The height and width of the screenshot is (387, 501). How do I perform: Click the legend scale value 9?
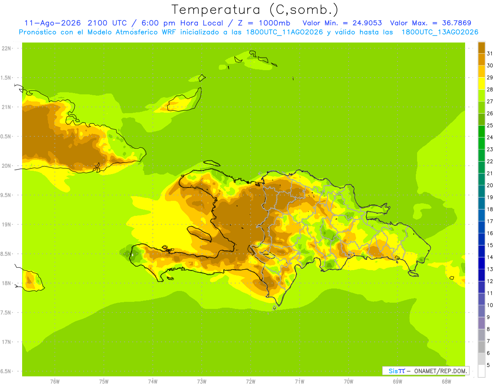[x=488, y=317]
